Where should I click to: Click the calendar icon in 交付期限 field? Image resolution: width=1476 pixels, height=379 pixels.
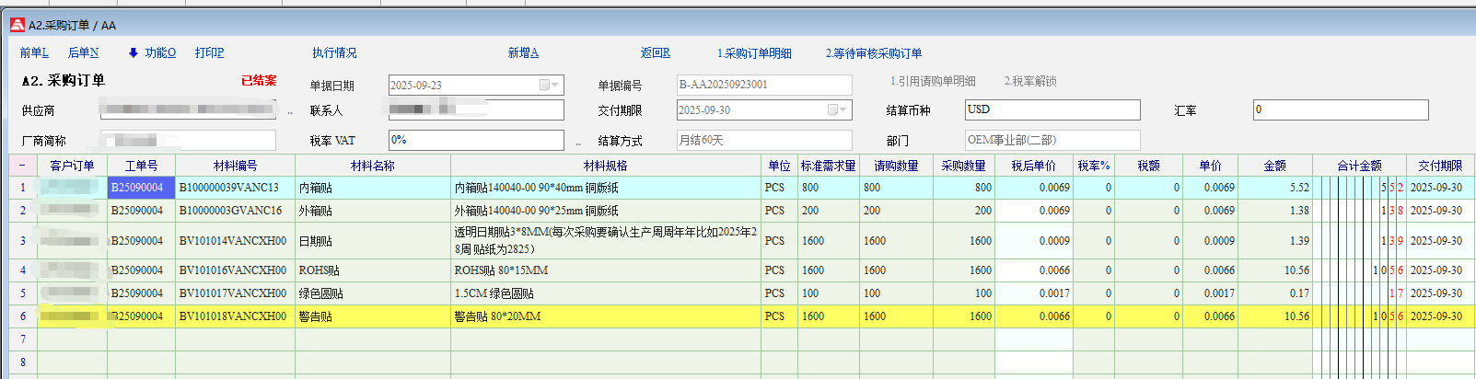tap(832, 110)
